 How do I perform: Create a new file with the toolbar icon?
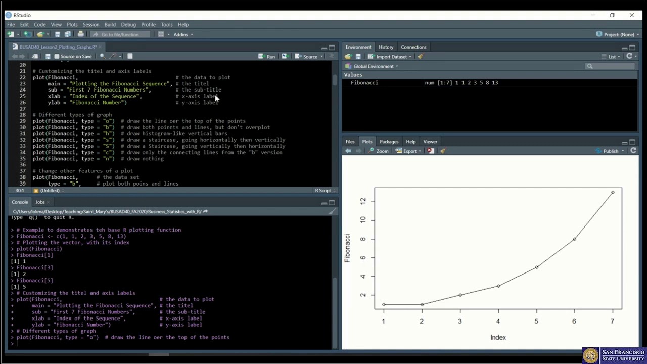point(11,34)
